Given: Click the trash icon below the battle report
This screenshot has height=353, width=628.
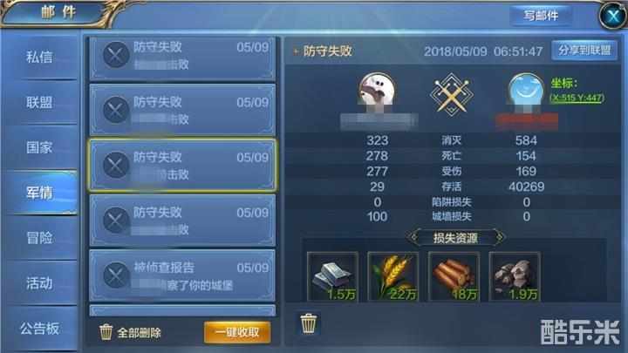Looking at the screenshot, I should pos(309,323).
